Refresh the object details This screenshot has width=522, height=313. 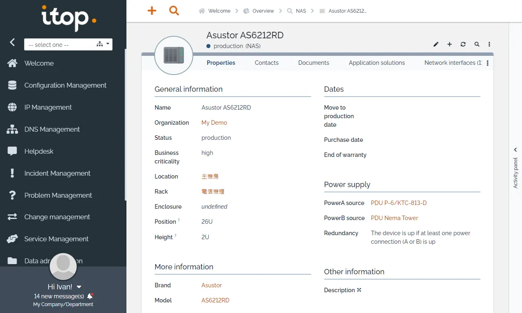point(463,44)
